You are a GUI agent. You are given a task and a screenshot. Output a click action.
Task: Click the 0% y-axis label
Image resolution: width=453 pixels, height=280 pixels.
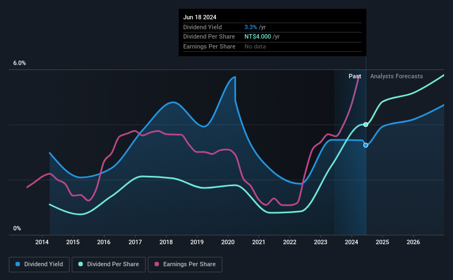tap(17, 228)
